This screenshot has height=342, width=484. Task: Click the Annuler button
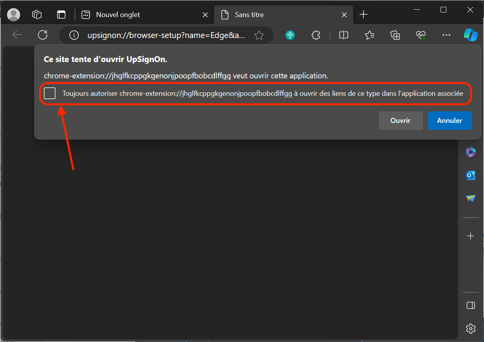coord(449,121)
